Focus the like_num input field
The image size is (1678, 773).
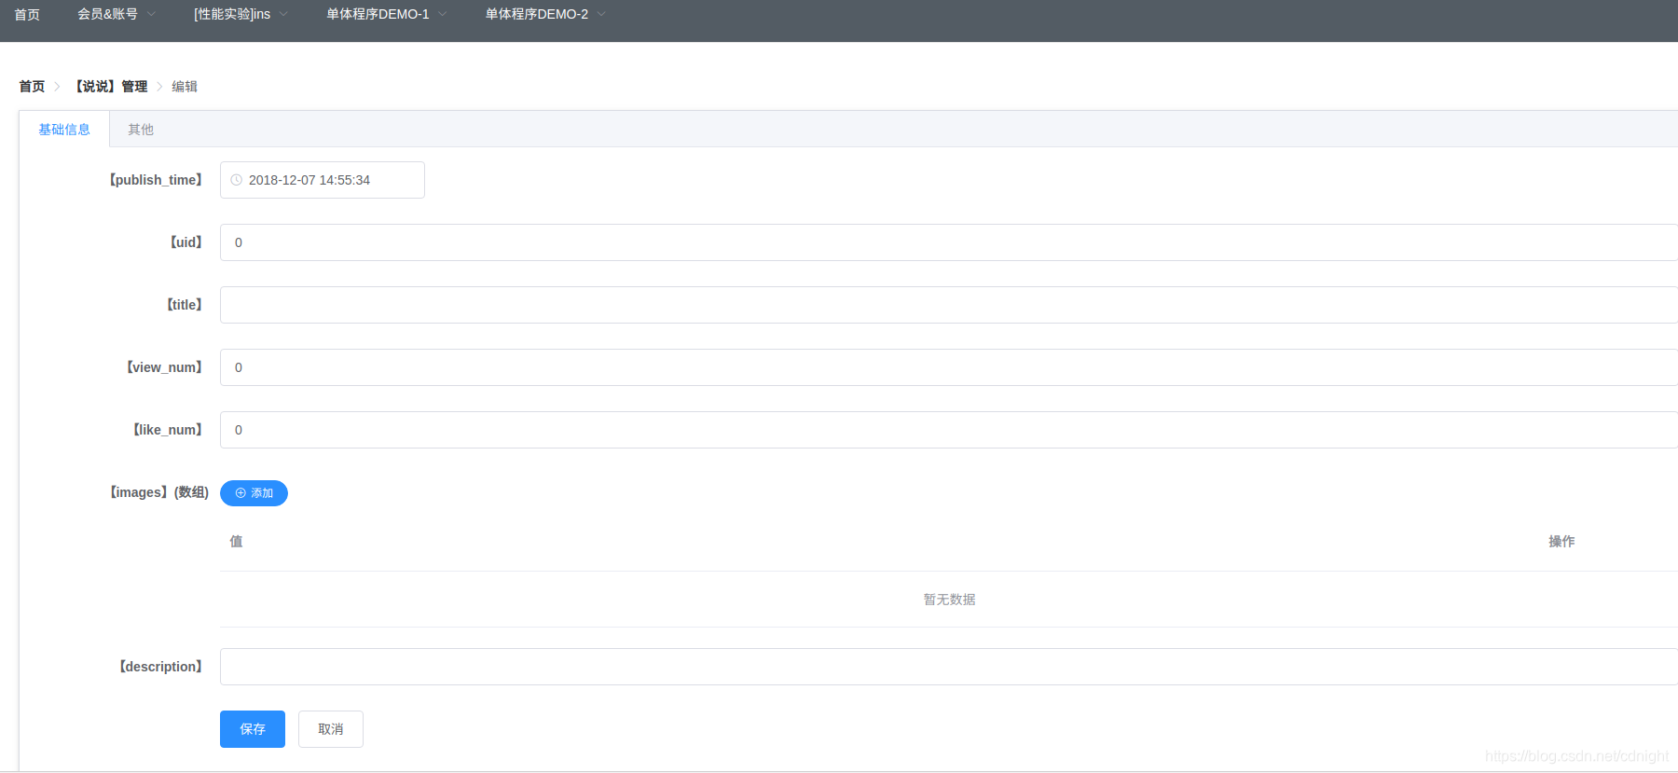point(949,430)
